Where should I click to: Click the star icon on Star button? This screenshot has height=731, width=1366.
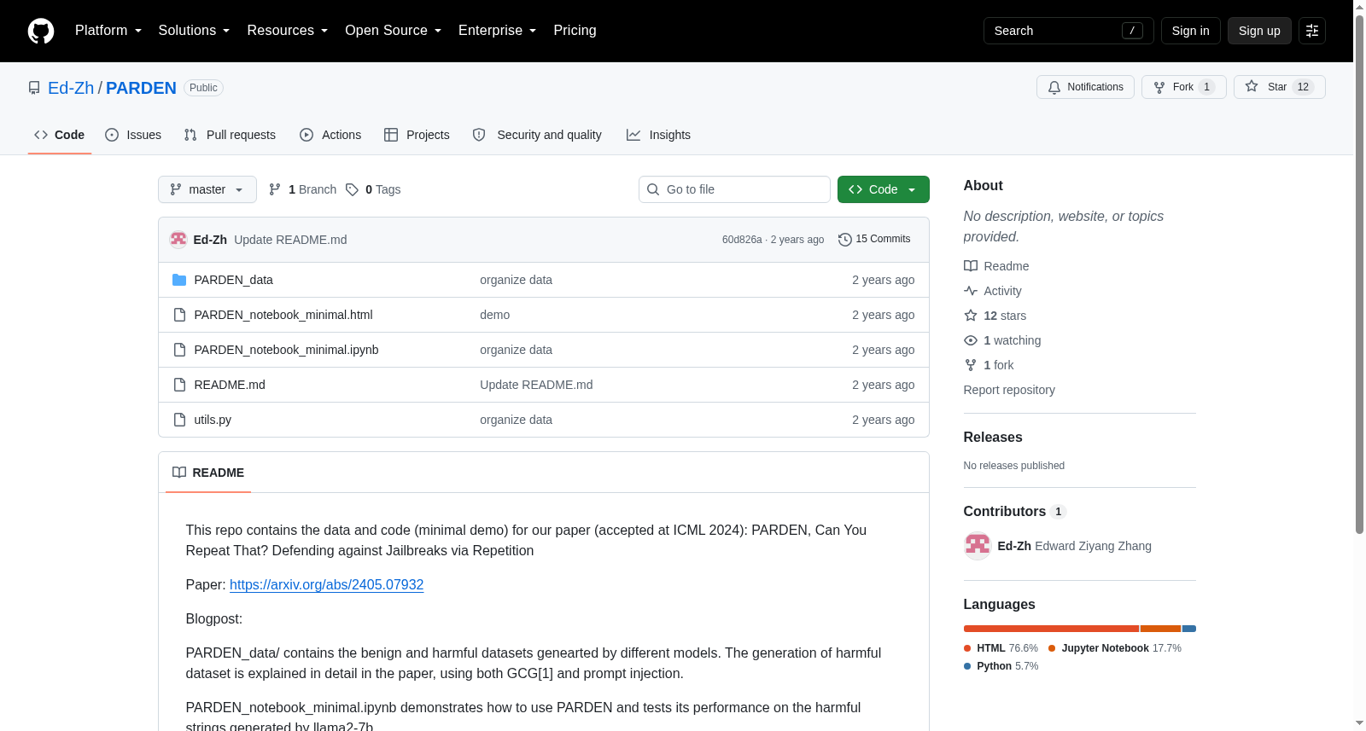point(1252,86)
